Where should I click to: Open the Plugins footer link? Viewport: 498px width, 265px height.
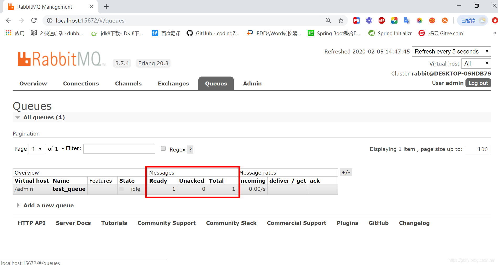pos(347,223)
